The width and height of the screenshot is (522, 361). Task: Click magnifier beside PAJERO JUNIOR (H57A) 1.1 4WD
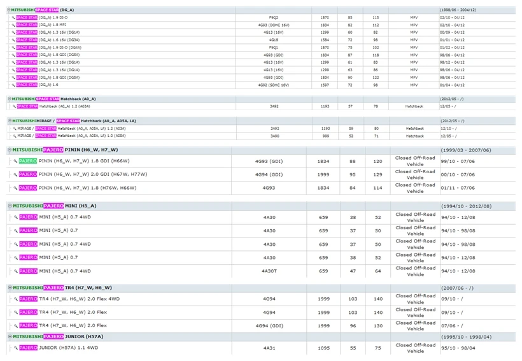click(x=16, y=348)
